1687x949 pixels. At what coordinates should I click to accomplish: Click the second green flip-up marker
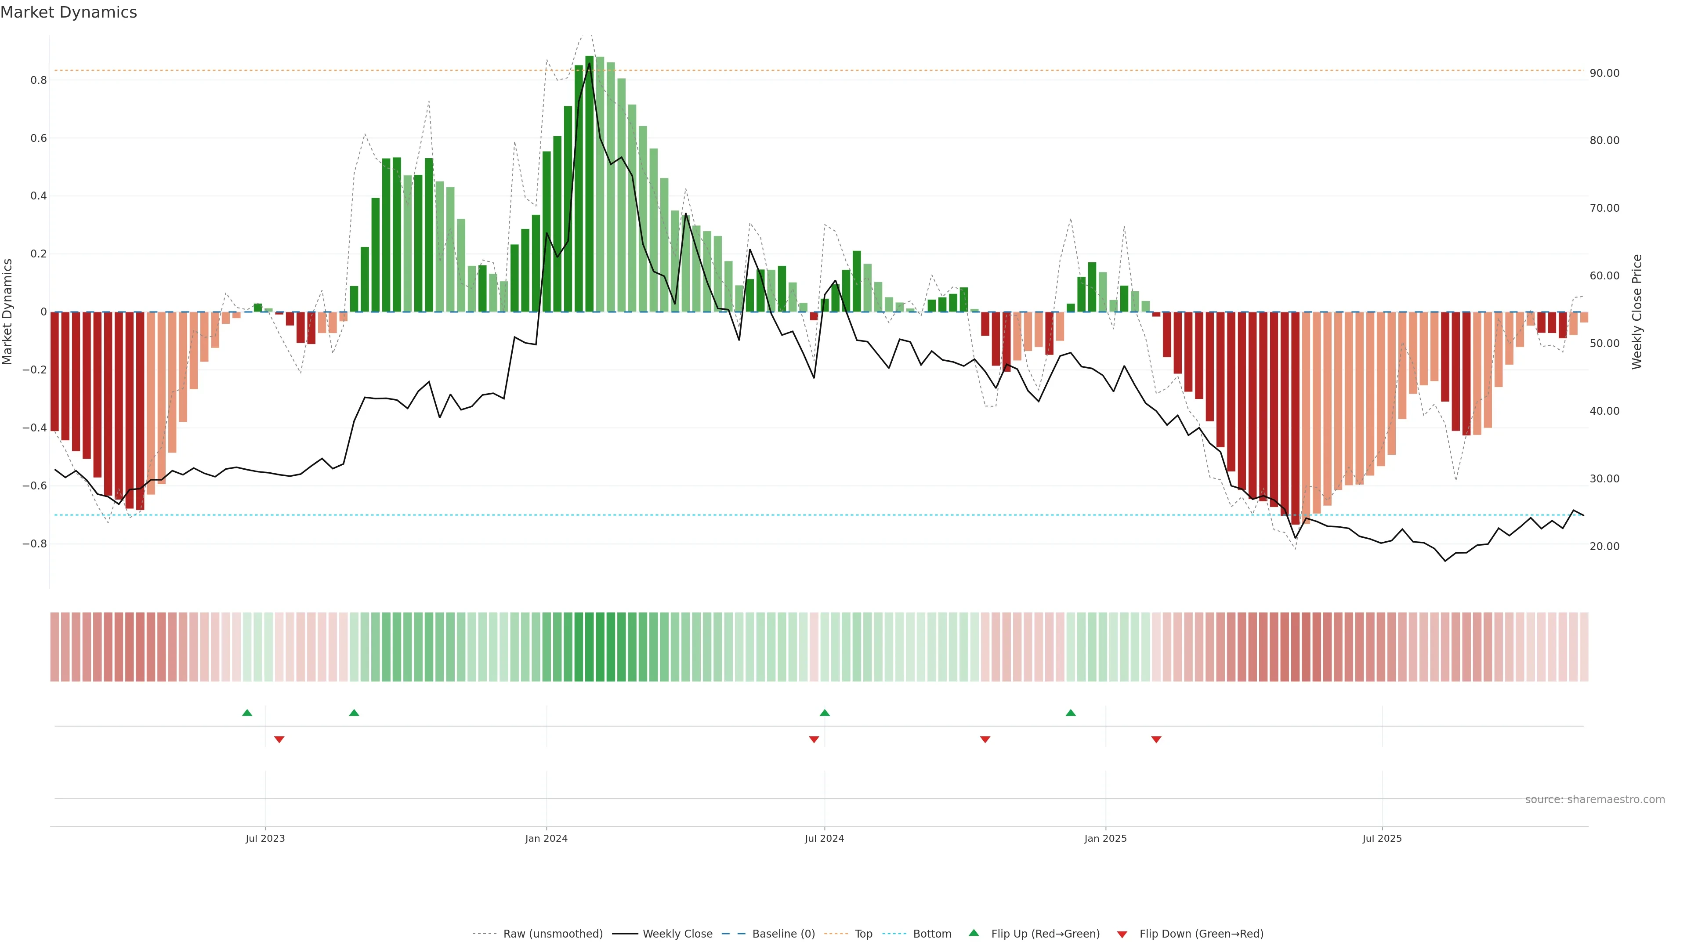[x=354, y=713]
